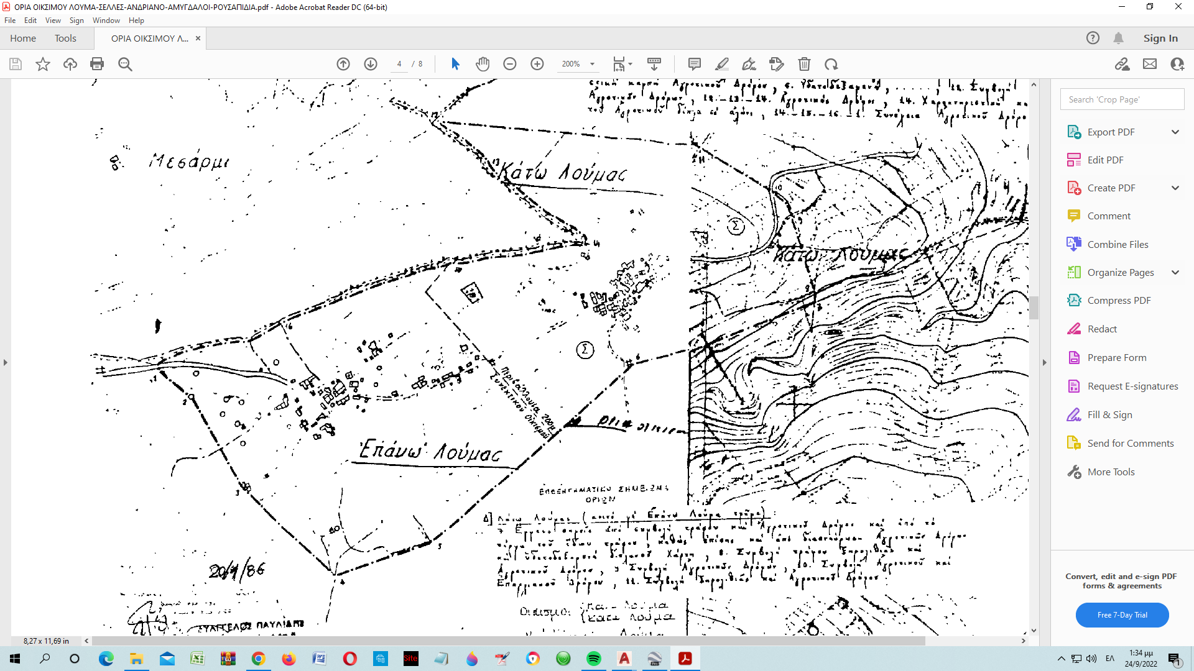
Task: Switch to the Tools tab
Action: coord(65,39)
